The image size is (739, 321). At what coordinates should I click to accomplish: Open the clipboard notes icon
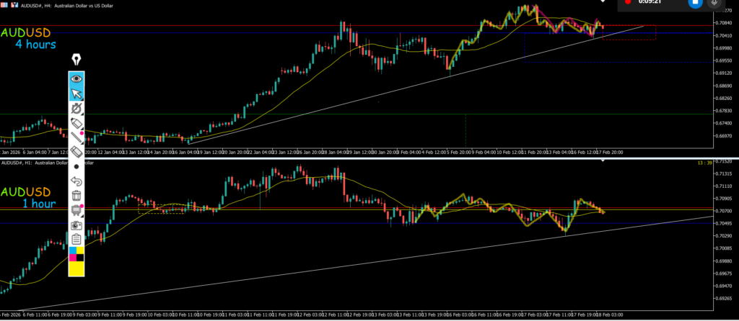point(76,239)
